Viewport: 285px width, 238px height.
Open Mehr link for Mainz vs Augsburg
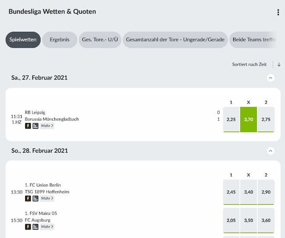point(47,227)
